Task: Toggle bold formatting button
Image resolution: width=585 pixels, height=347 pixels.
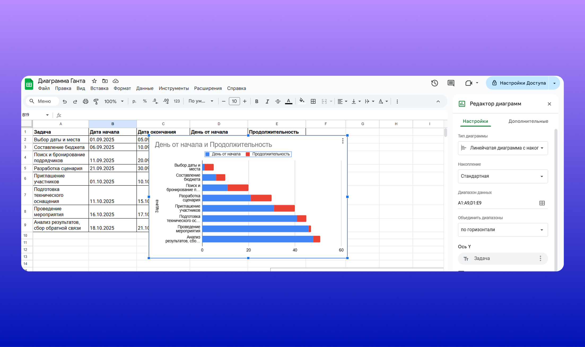Action: pyautogui.click(x=256, y=101)
